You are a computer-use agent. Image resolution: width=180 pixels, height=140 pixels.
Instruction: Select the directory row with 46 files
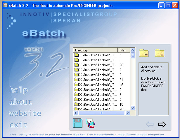(x=102, y=85)
